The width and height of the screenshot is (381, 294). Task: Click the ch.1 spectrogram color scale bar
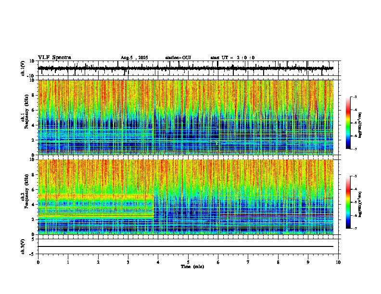pyautogui.click(x=348, y=123)
